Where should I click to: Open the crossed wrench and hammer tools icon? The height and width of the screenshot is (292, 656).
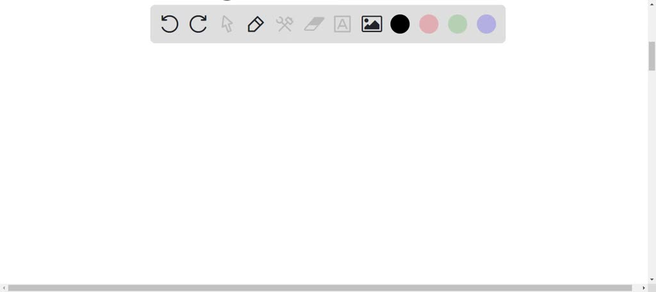(x=284, y=24)
